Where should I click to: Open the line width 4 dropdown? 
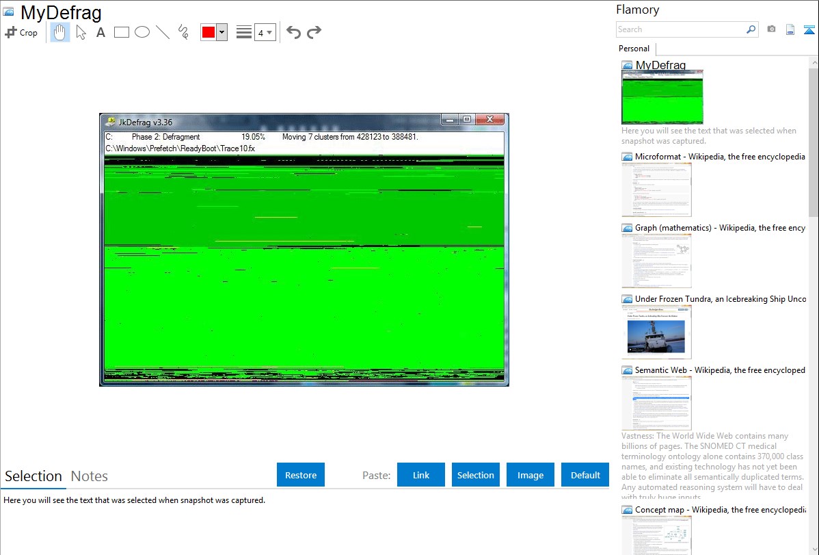(265, 32)
